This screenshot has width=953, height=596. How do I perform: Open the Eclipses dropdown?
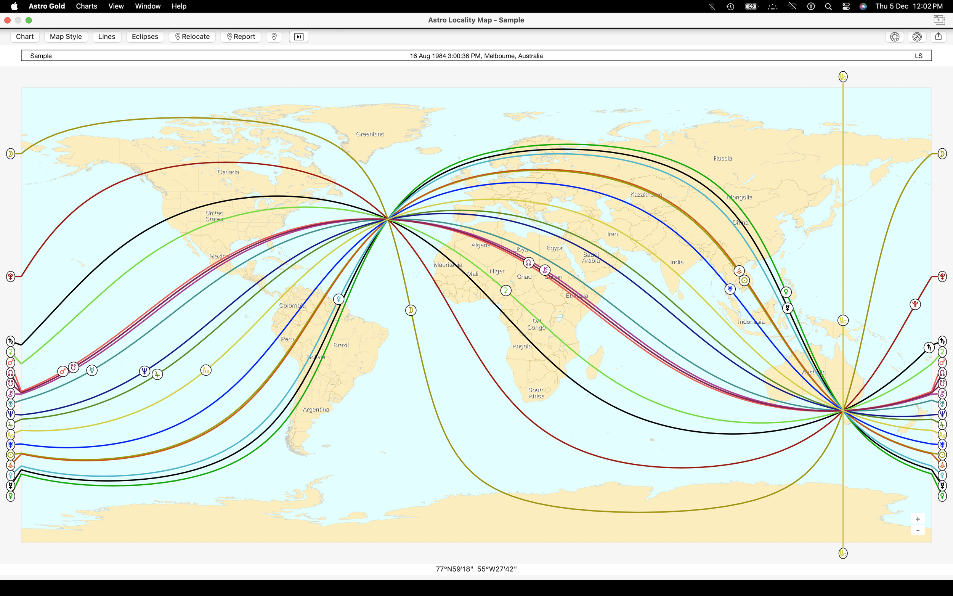pos(145,37)
